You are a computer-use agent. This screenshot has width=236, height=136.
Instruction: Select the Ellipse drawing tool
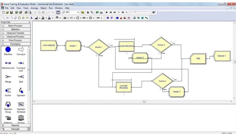27,18
